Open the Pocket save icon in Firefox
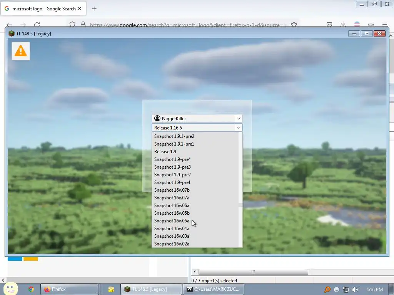The image size is (394, 295). coord(329,25)
